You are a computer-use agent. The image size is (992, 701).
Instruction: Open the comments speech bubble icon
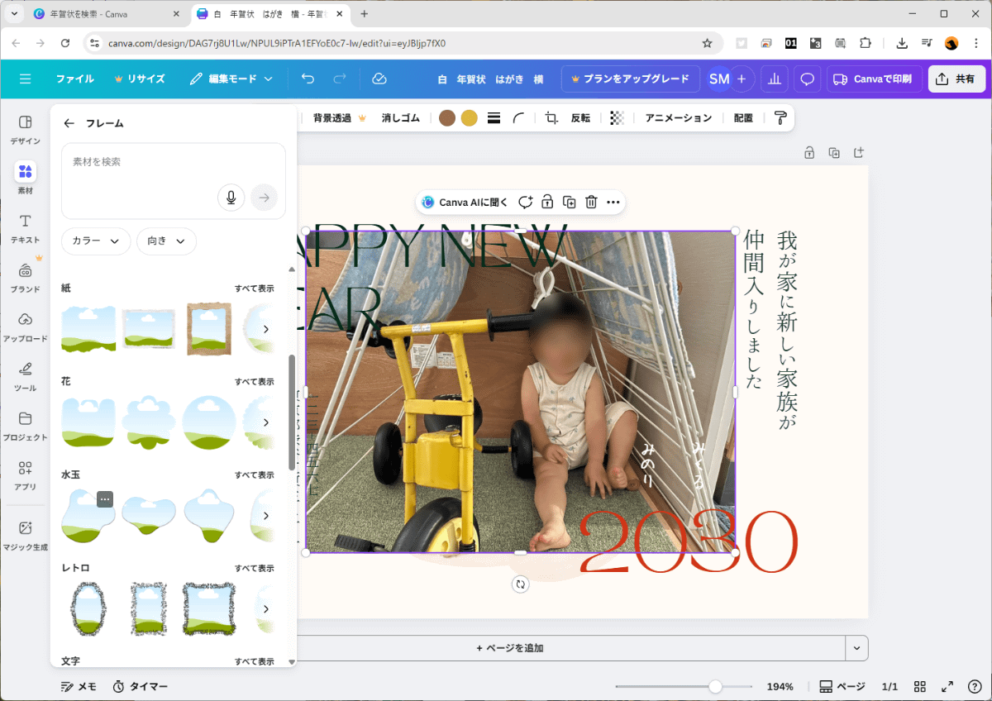click(x=808, y=79)
